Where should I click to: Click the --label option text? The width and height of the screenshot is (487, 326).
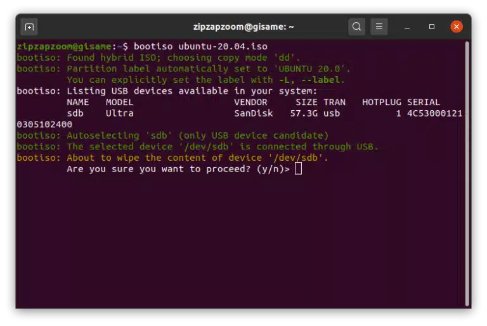pyautogui.click(x=320, y=80)
